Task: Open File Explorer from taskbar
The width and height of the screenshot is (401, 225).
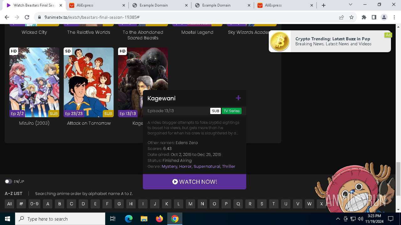Action: click(144, 219)
